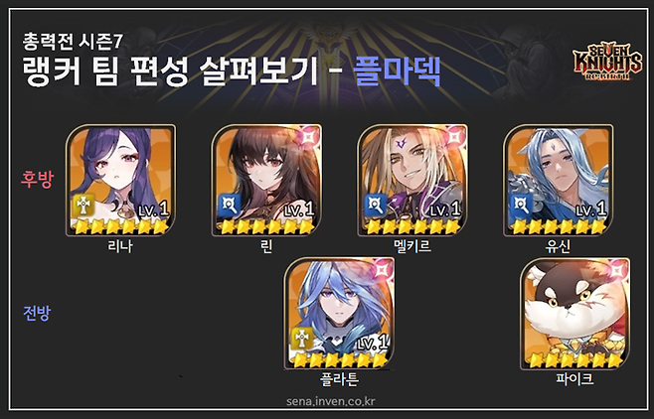
Task: Click the 풀마덱 title text
Action: [397, 70]
